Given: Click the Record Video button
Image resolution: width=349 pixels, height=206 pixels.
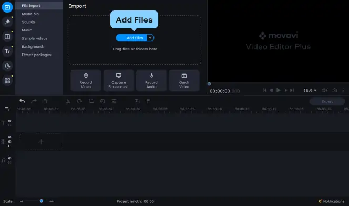Looking at the screenshot, I should [86, 81].
